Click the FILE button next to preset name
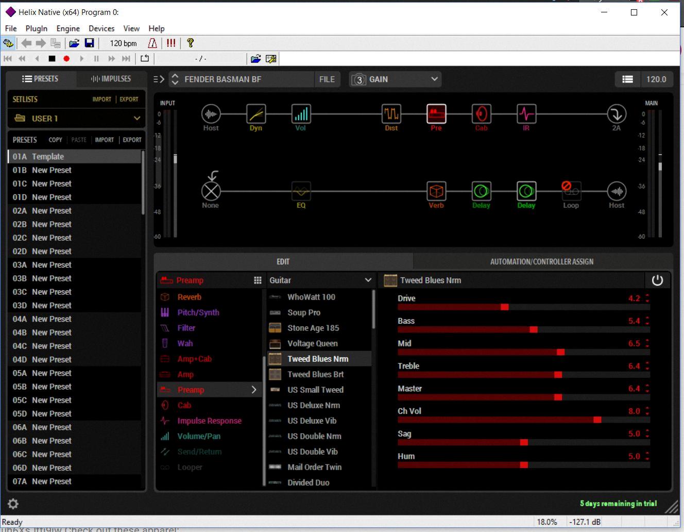 pyautogui.click(x=328, y=79)
